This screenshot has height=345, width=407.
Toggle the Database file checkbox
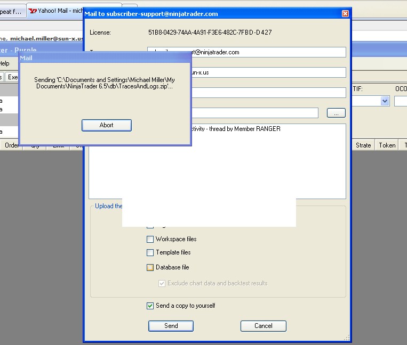pos(150,268)
